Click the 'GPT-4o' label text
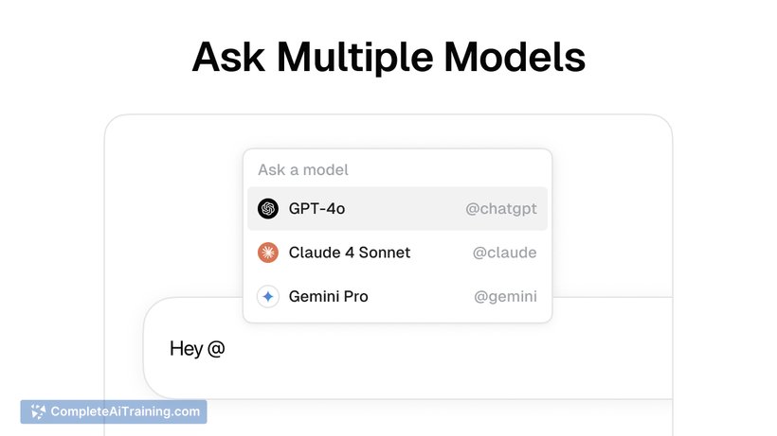 316,209
